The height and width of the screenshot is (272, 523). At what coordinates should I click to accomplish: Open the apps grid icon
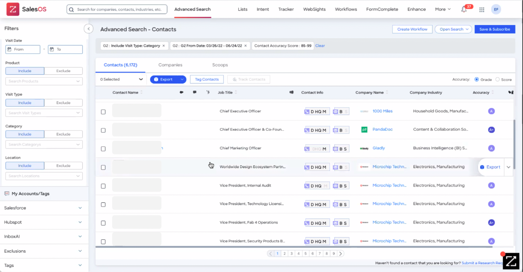[x=481, y=9]
